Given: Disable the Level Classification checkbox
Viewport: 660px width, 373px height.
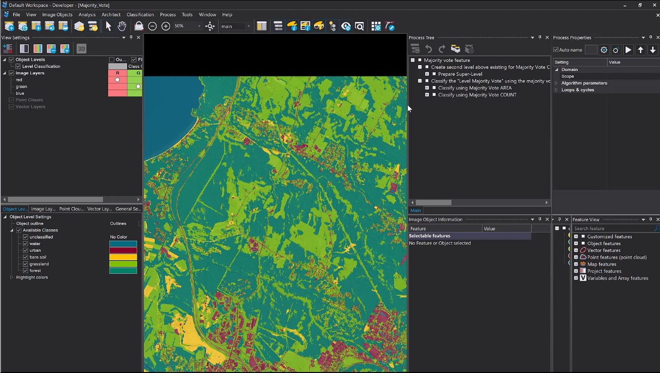Looking at the screenshot, I should point(18,66).
